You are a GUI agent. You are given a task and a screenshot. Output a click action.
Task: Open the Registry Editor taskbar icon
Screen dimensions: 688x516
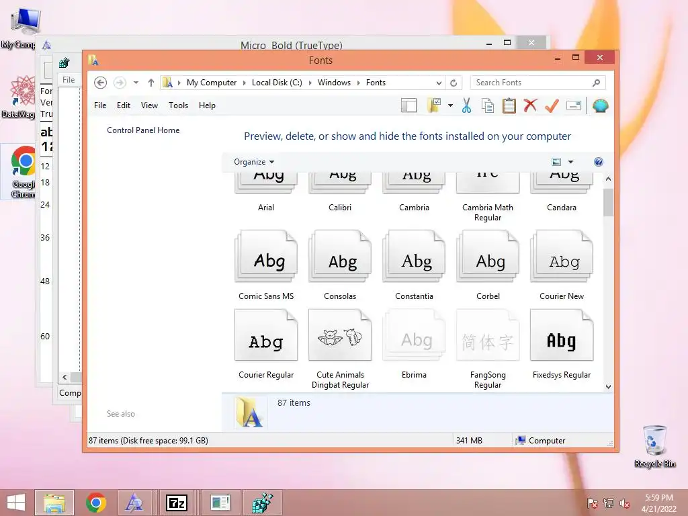[262, 503]
